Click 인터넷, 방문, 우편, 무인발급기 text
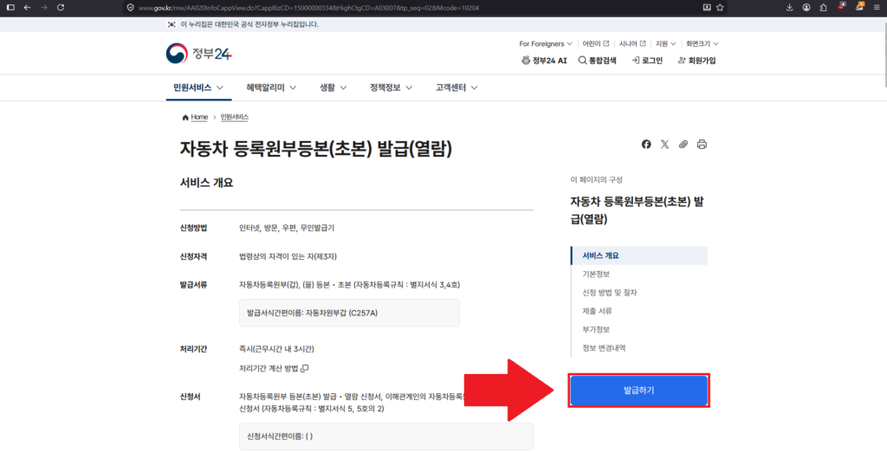The width and height of the screenshot is (887, 453). coord(287,228)
